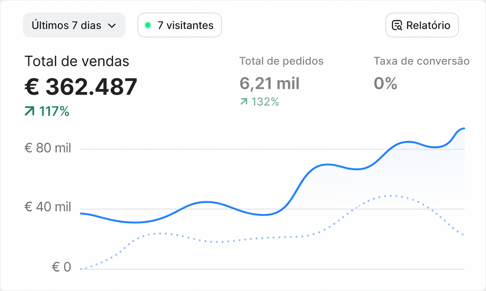
Task: Select the magnifying glass document icon
Action: (x=397, y=25)
